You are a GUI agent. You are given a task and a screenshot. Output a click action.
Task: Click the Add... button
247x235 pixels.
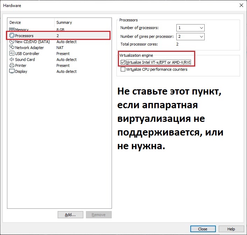coord(70,215)
